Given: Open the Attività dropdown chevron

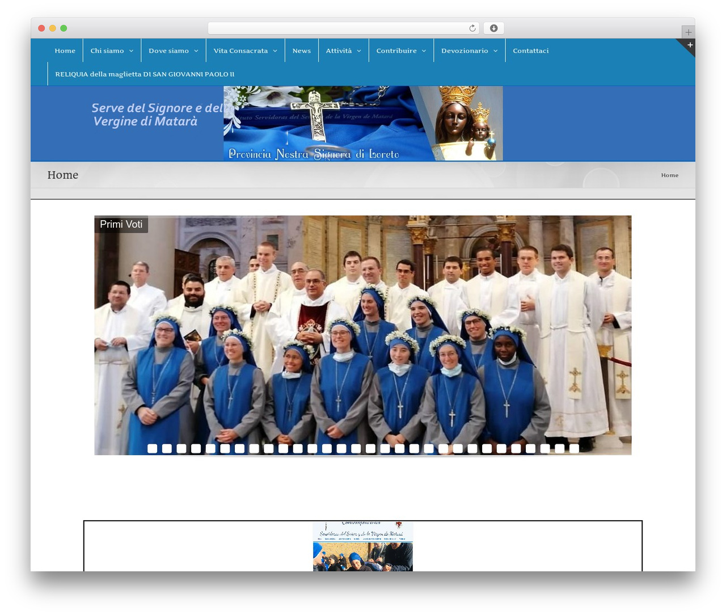Looking at the screenshot, I should coord(359,51).
